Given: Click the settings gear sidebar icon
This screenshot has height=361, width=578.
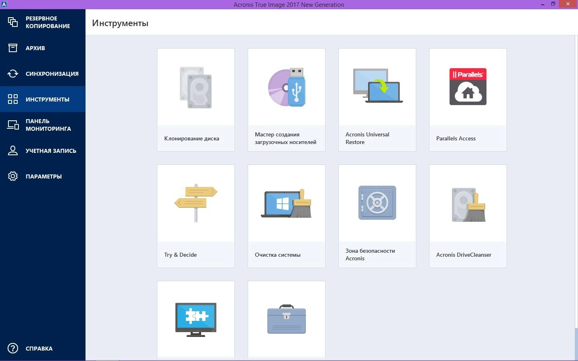Looking at the screenshot, I should pyautogui.click(x=13, y=176).
